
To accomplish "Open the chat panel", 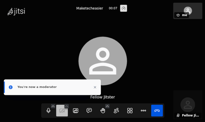I will click(89, 111).
